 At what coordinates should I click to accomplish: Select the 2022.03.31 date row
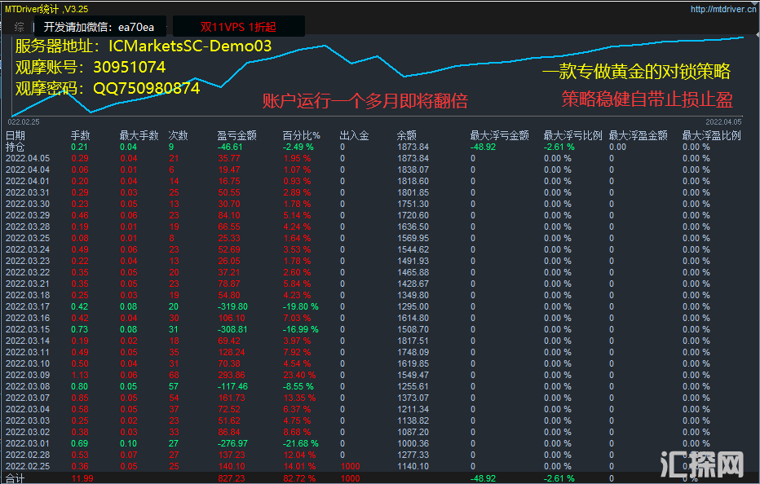(28, 192)
